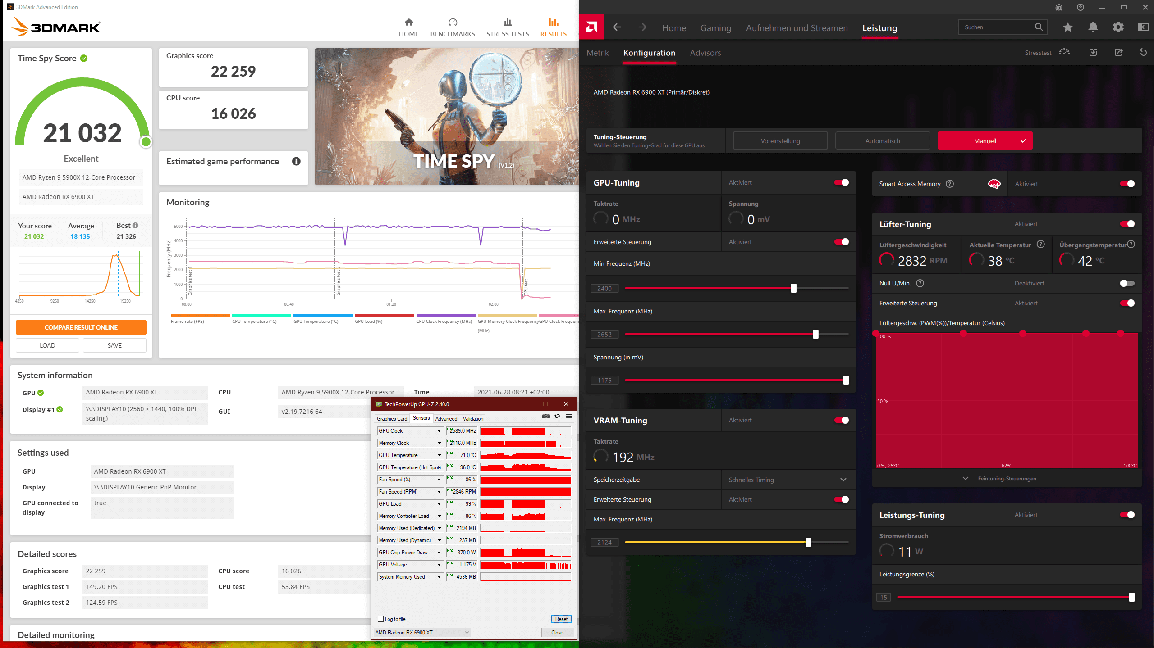Reset tuning with the undo arrow icon
The height and width of the screenshot is (648, 1154).
click(1143, 52)
